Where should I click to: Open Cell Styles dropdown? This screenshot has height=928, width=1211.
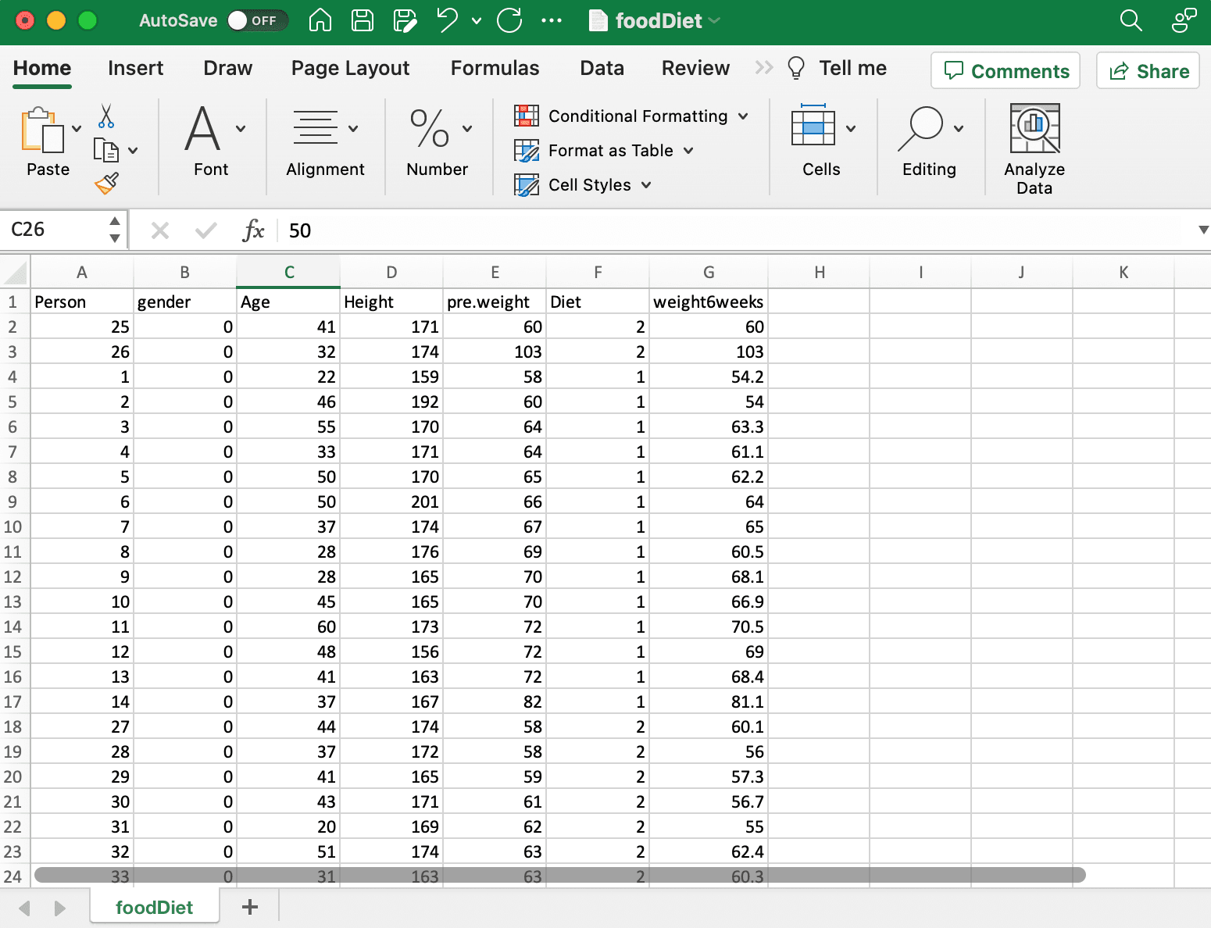[583, 185]
